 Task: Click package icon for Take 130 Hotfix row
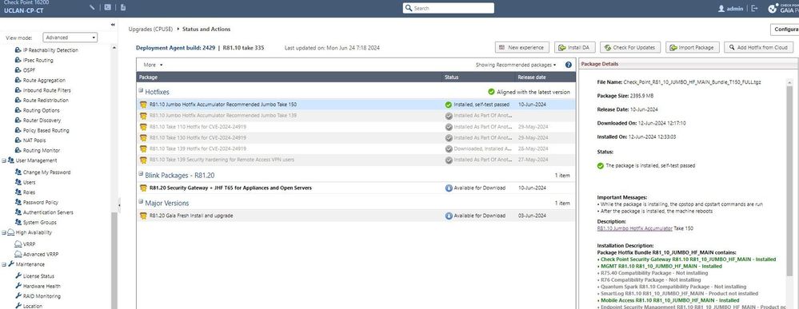[144, 138]
